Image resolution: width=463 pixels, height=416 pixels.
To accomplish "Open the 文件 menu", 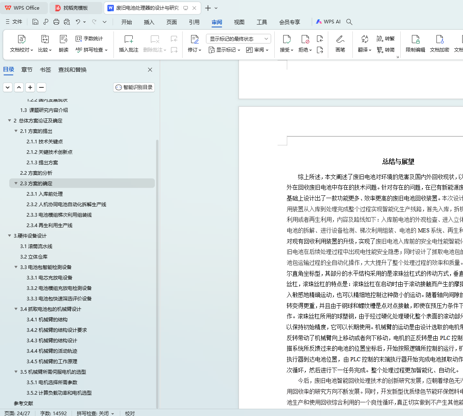I will (x=14, y=22).
